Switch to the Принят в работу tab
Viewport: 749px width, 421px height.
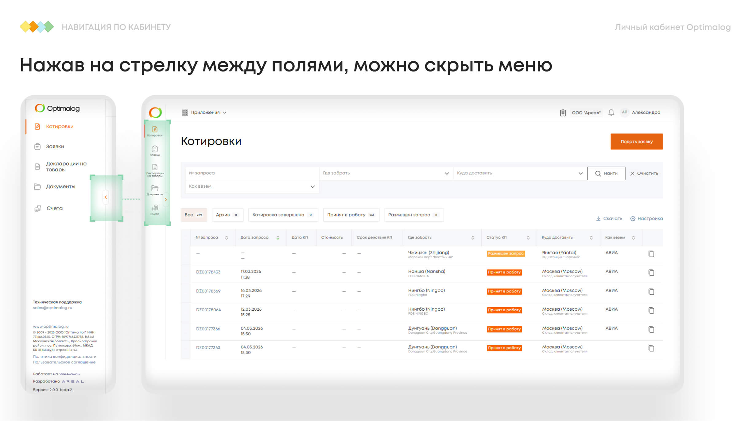click(x=351, y=215)
